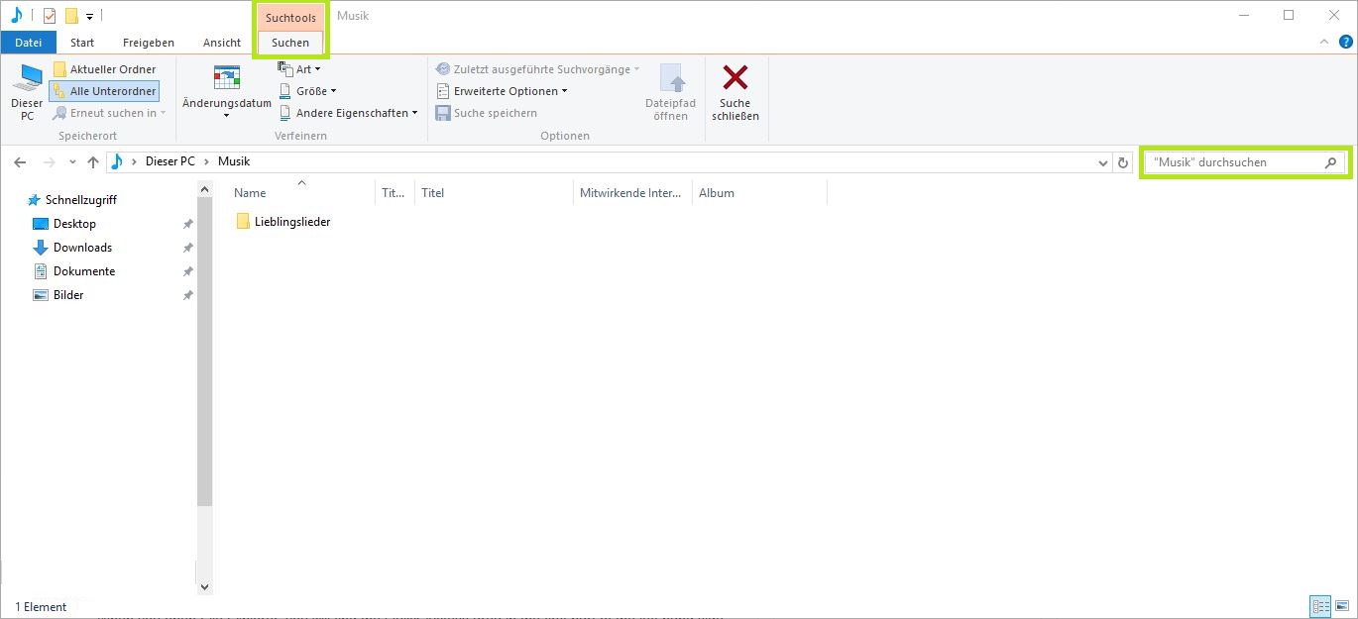Image resolution: width=1358 pixels, height=619 pixels.
Task: Sort by the Name column header
Action: click(x=302, y=193)
